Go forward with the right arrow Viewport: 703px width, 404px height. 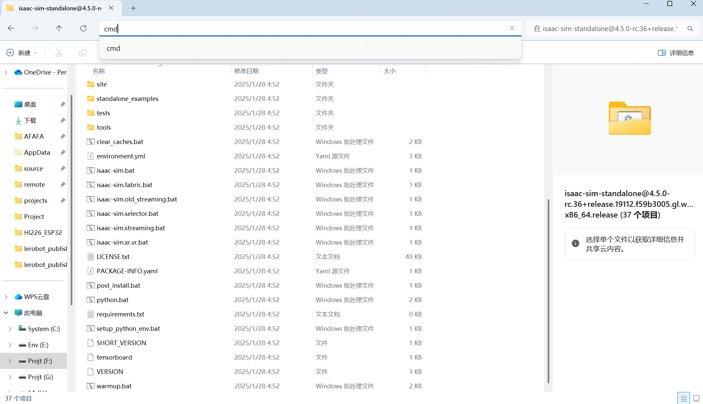(35, 28)
